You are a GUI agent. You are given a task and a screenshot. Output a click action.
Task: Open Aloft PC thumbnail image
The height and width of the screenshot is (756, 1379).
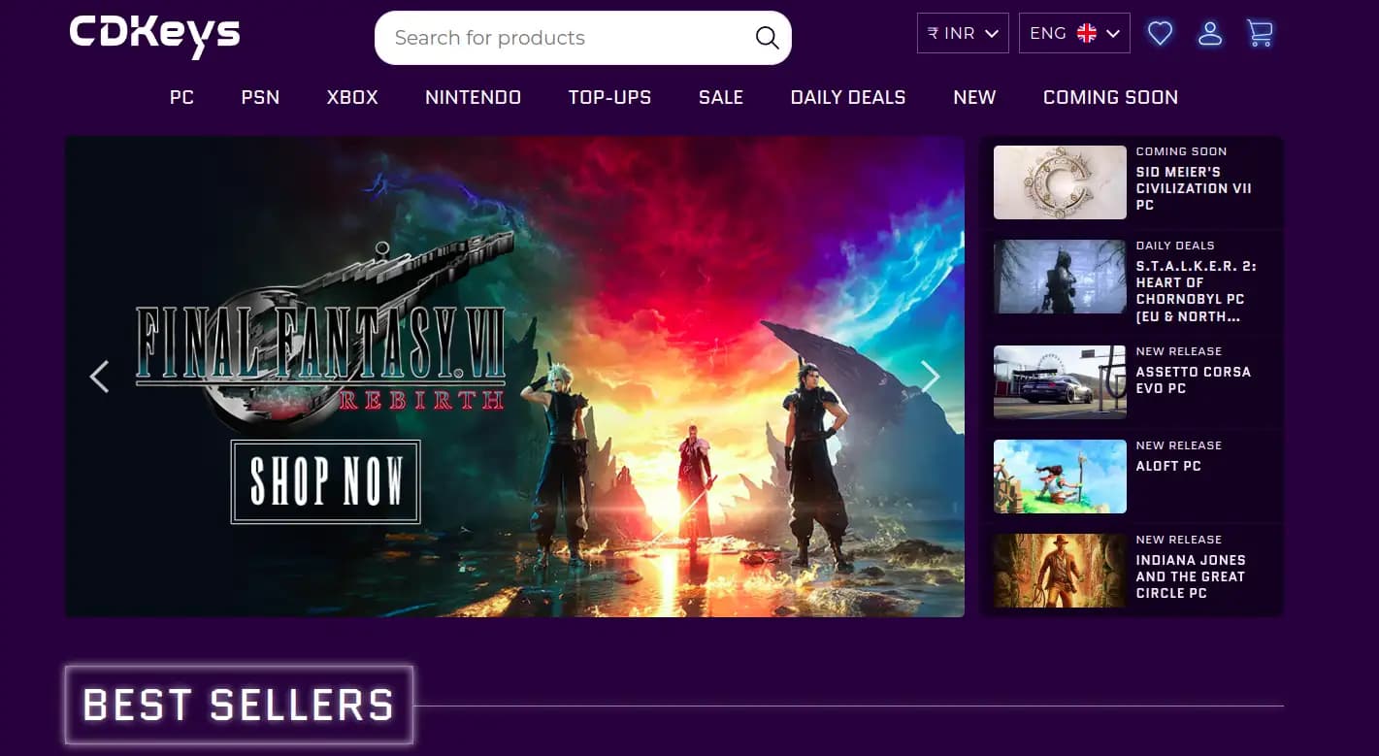[1060, 477]
